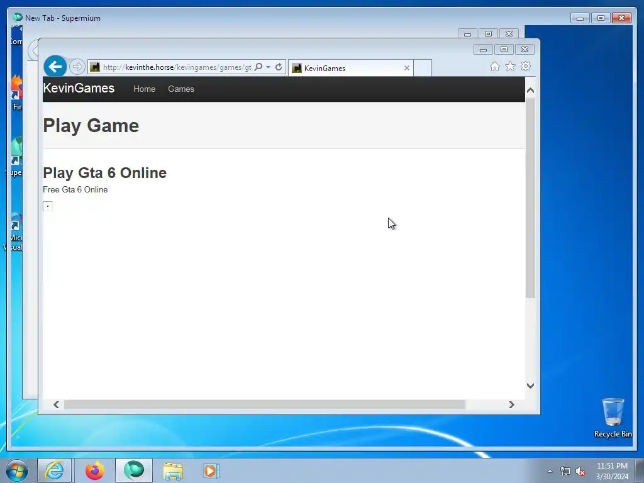The width and height of the screenshot is (644, 483).
Task: Click the Play Gta 6 Online heading
Action: point(105,173)
